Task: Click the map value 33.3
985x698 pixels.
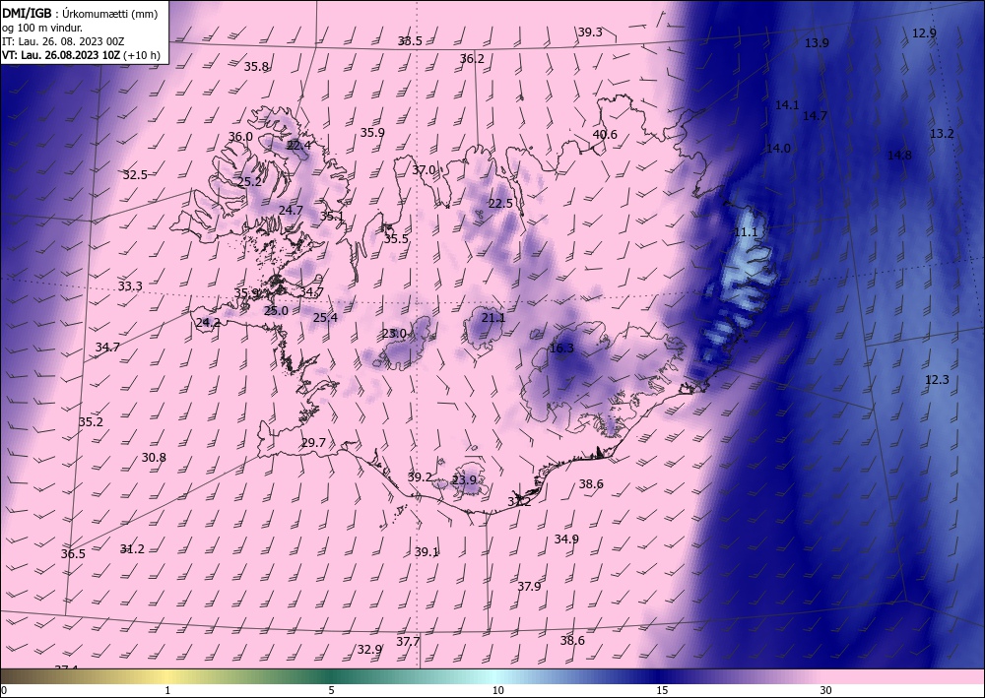Action: tap(130, 286)
